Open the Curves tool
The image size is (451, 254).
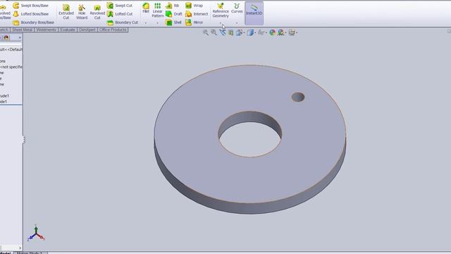pyautogui.click(x=237, y=8)
